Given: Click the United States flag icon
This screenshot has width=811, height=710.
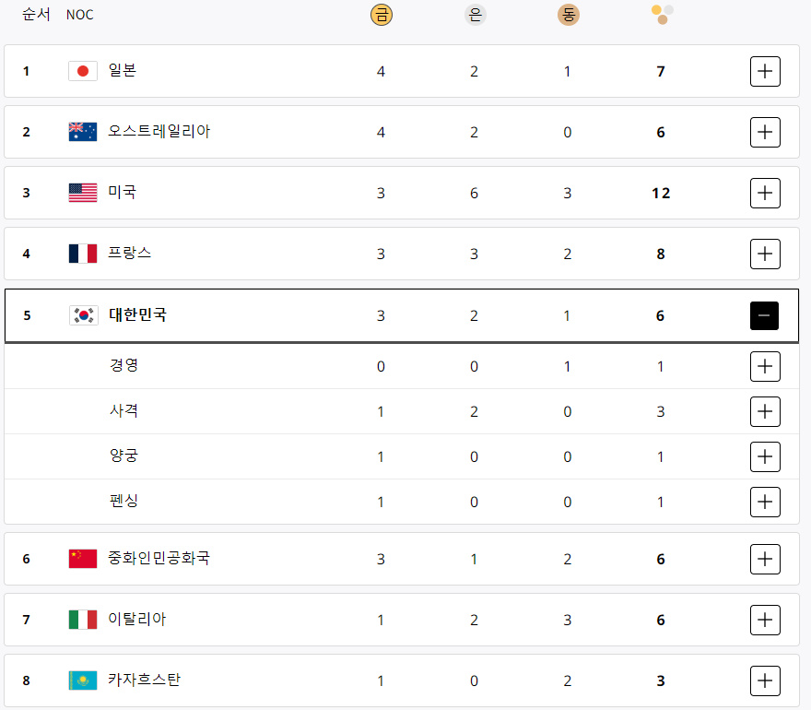Looking at the screenshot, I should click(x=83, y=192).
